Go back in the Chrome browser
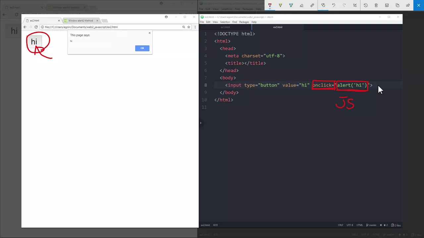This screenshot has height=238, width=424. 25,27
